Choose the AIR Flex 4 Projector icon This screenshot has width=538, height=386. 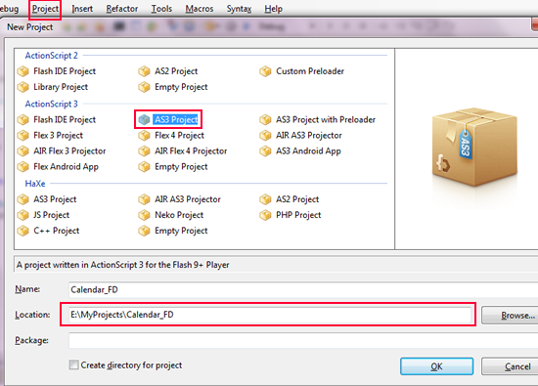(144, 151)
